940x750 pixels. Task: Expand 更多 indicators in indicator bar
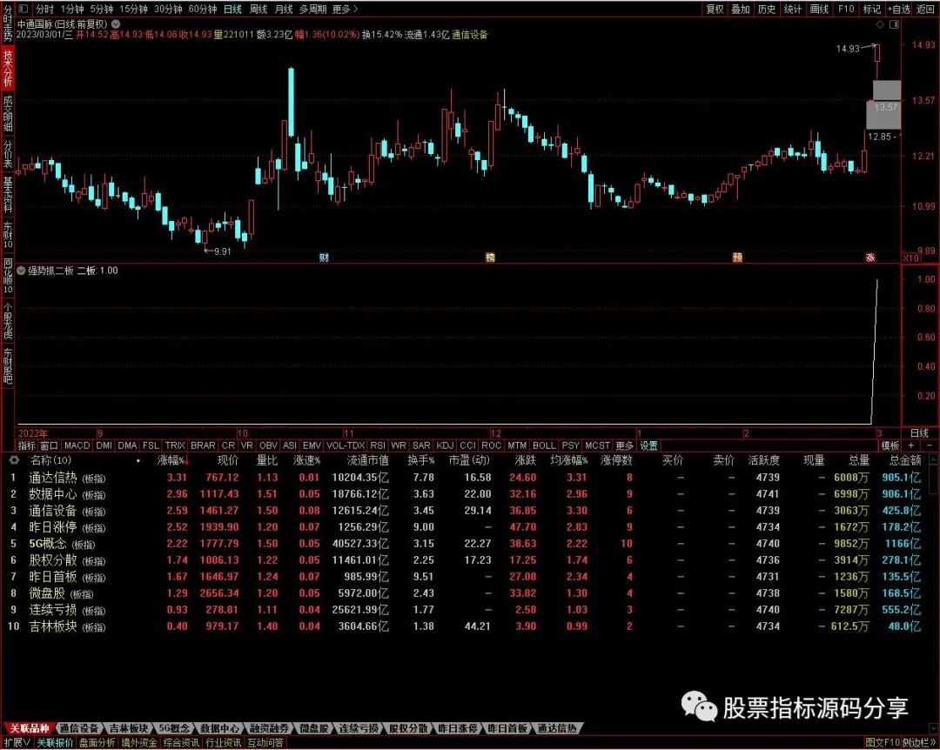(625, 445)
